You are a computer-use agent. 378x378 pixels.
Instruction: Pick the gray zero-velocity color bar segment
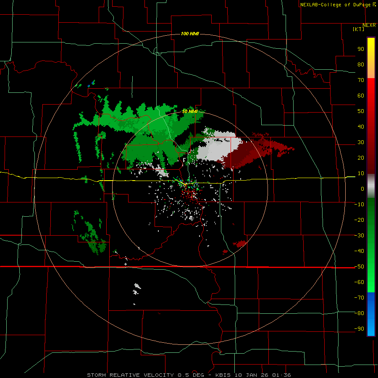pyautogui.click(x=371, y=187)
